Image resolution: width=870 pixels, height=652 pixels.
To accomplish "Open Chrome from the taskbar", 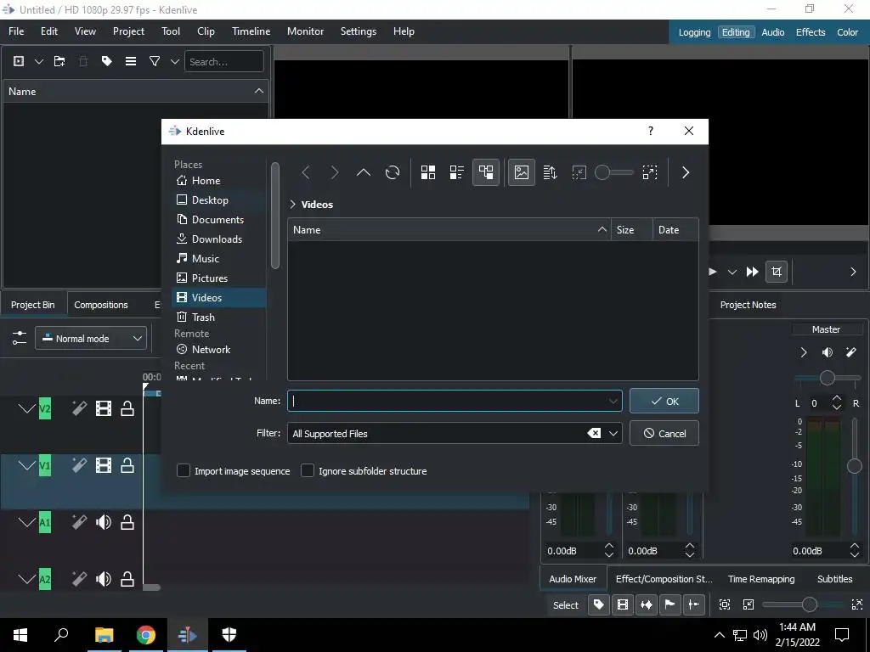I will (146, 635).
